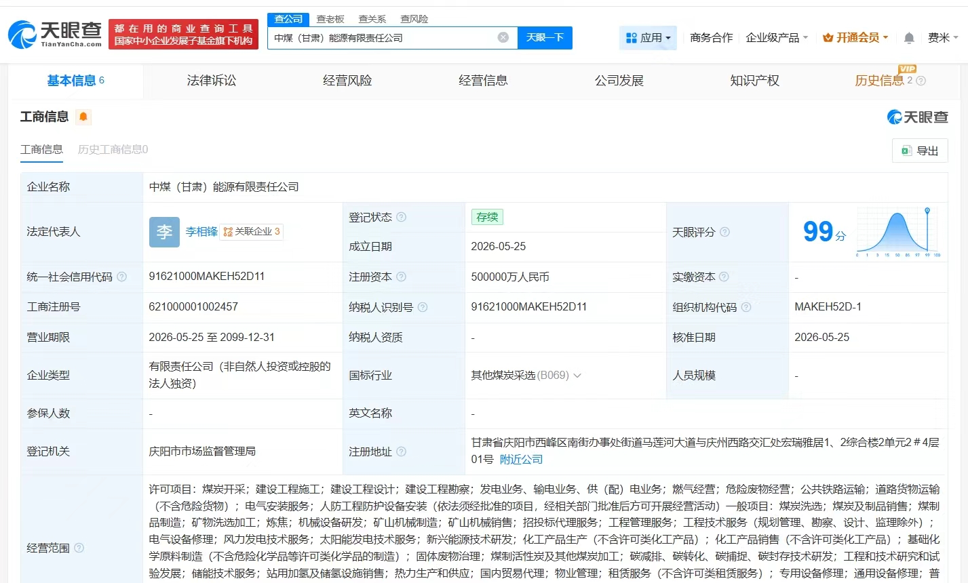Open help icon next to 天眼评分
This screenshot has height=583, width=968.
pos(724,232)
